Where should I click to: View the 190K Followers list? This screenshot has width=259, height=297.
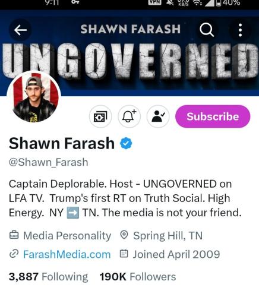point(138,277)
